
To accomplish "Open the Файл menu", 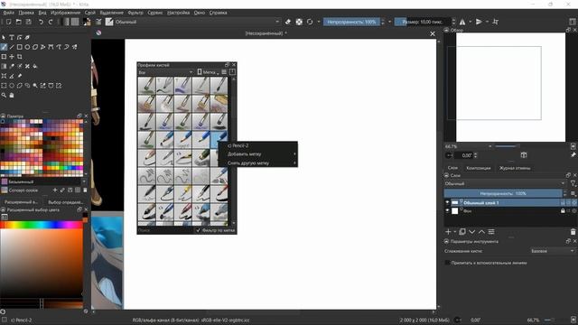I will coord(8,13).
